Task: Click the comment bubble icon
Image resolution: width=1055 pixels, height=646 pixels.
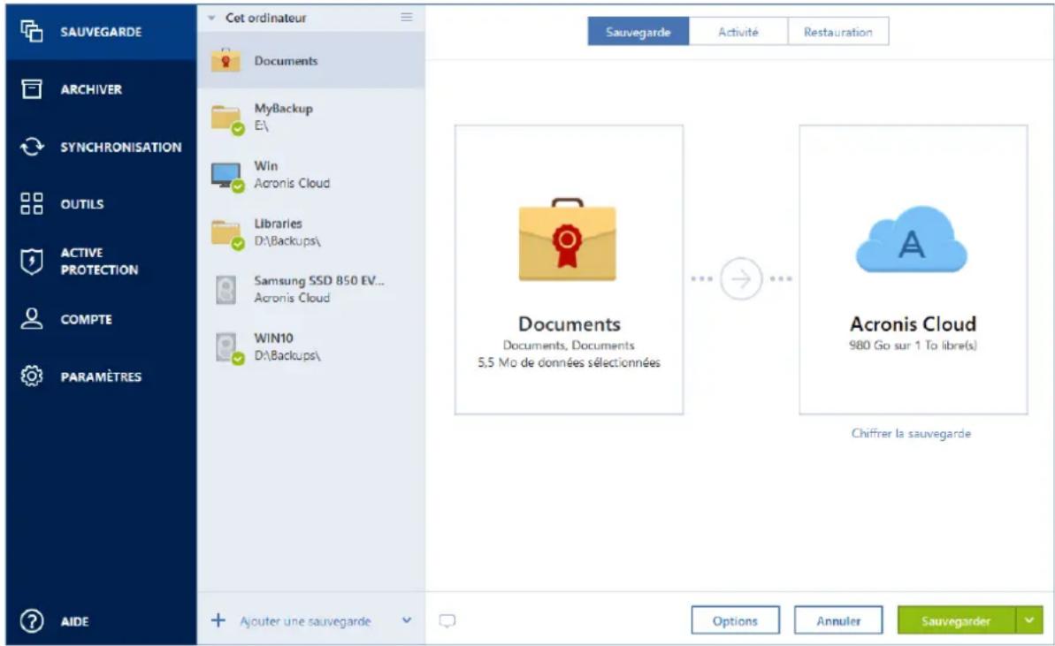Action: pos(447,620)
